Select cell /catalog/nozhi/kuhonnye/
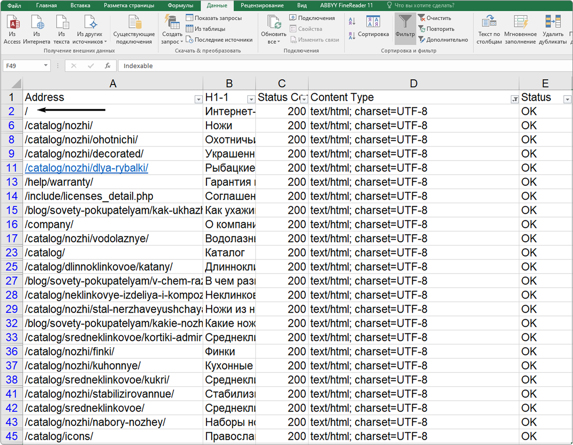Image resolution: width=573 pixels, height=445 pixels. point(113,365)
